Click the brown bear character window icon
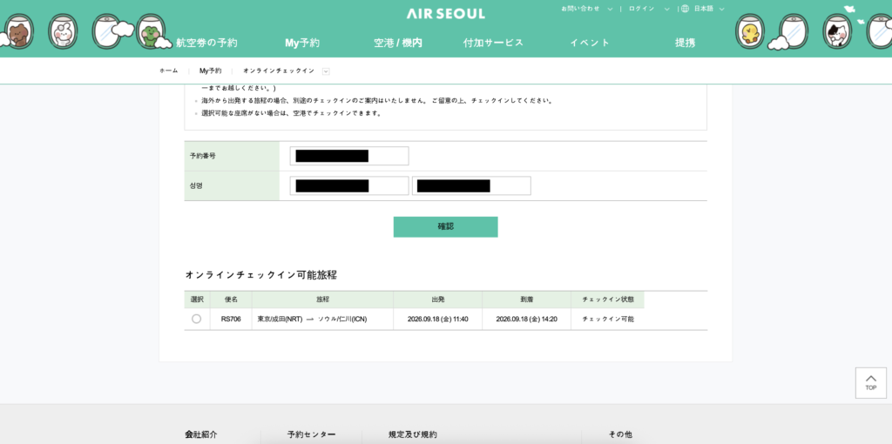The image size is (892, 444). click(19, 30)
